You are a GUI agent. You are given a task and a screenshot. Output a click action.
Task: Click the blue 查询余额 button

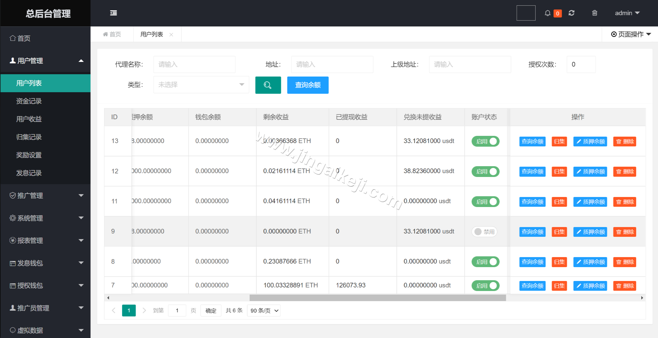tap(308, 85)
